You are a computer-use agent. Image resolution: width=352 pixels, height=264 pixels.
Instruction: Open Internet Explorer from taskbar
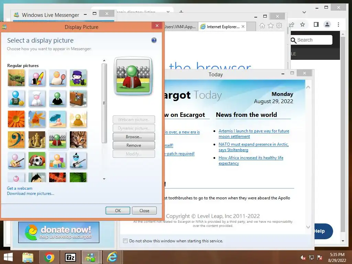[112, 257]
